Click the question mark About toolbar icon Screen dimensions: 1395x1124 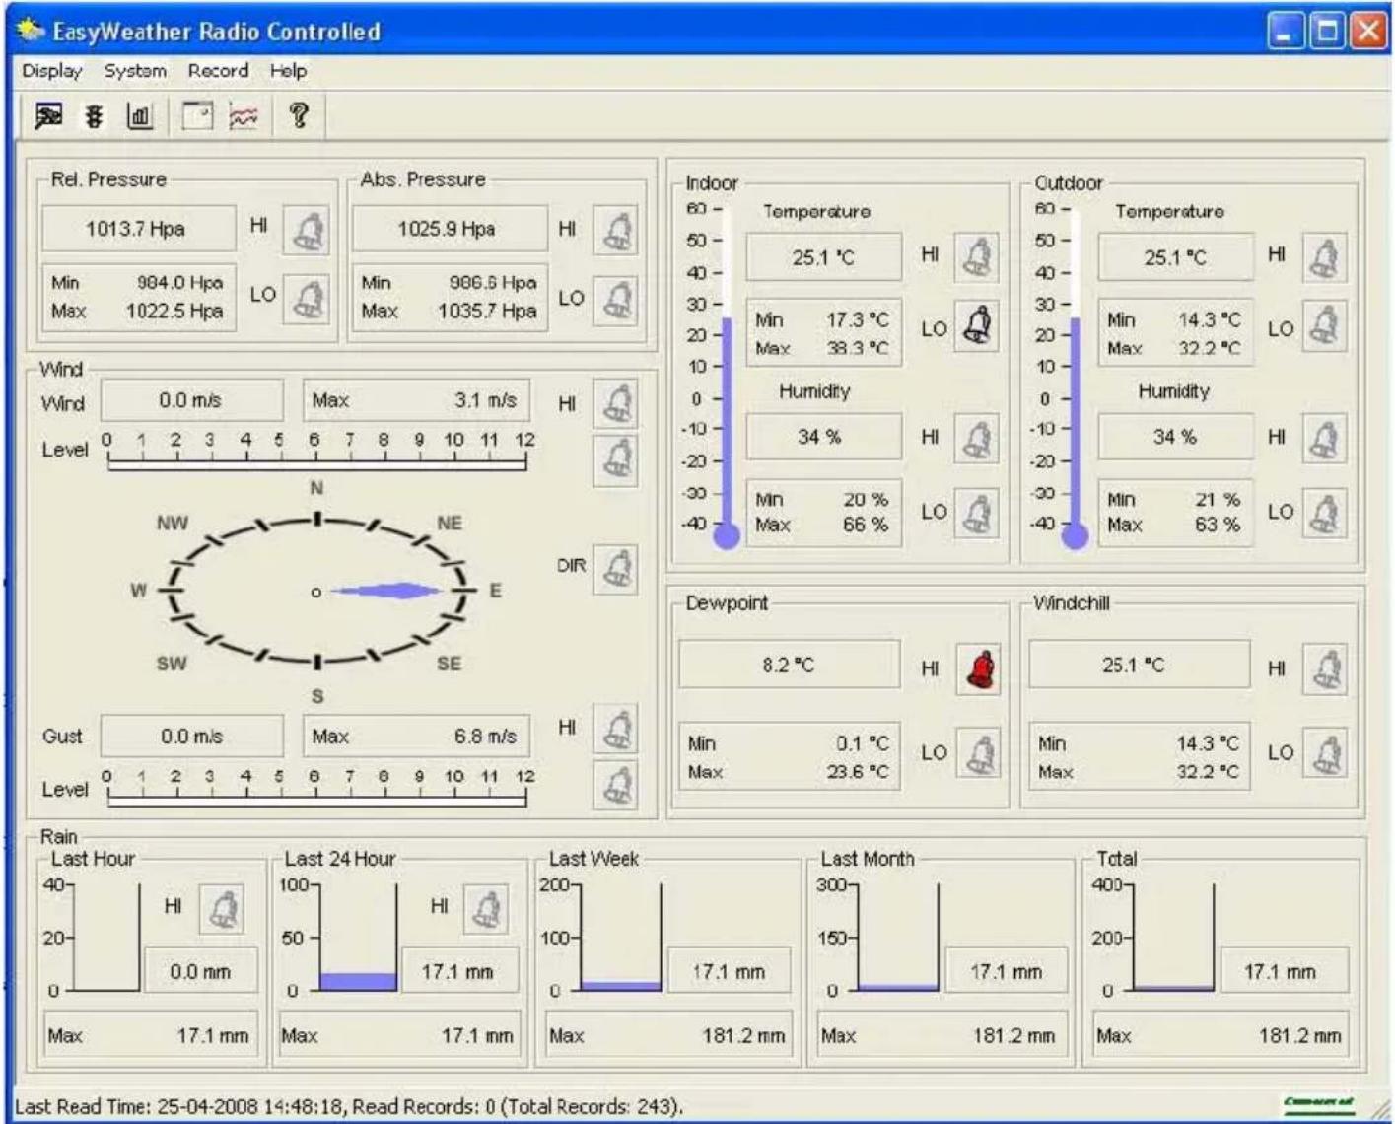299,116
